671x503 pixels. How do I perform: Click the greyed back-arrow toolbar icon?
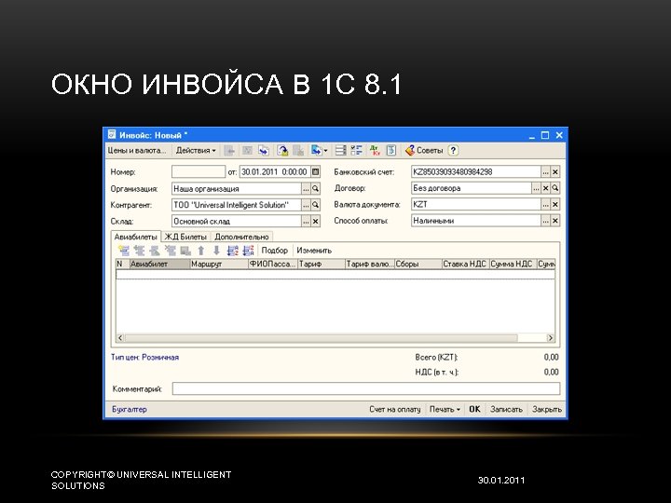pos(229,151)
